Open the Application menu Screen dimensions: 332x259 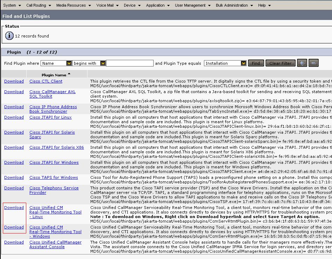point(158,5)
